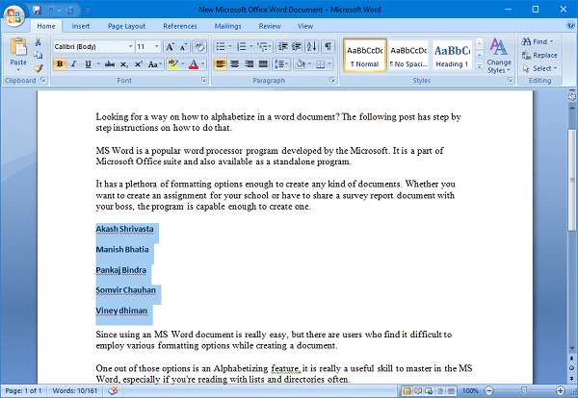Click the zoom slider handle
578x398 pixels.
[x=524, y=390]
